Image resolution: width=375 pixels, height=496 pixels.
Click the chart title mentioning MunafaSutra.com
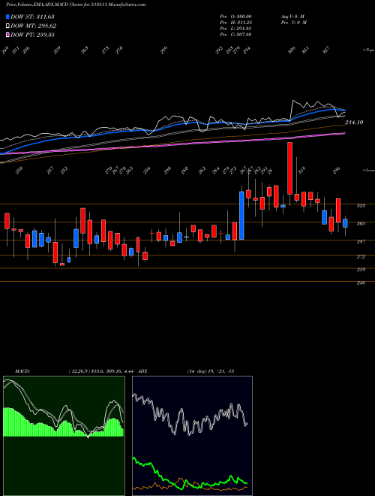click(76, 5)
